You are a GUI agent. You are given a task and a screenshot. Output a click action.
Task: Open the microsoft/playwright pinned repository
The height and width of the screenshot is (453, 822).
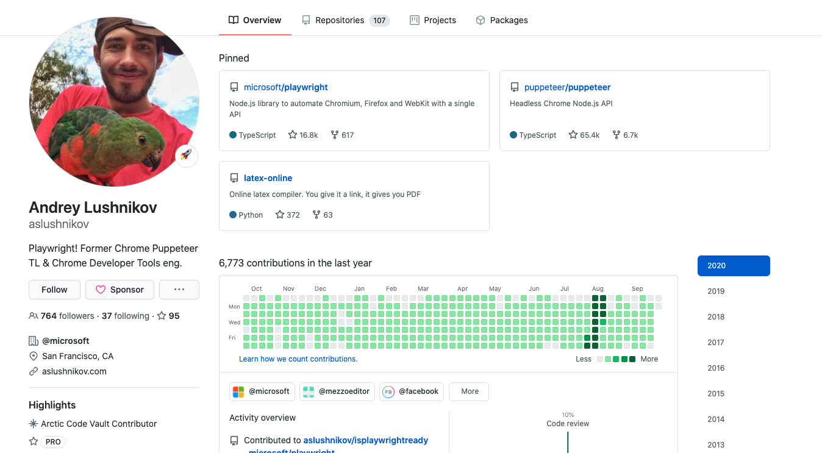[286, 87]
